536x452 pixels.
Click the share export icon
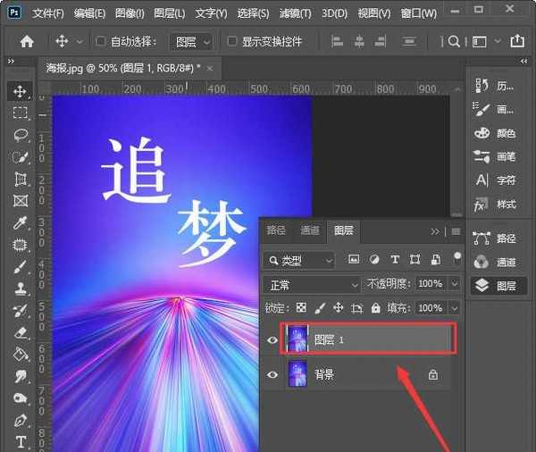click(x=517, y=41)
